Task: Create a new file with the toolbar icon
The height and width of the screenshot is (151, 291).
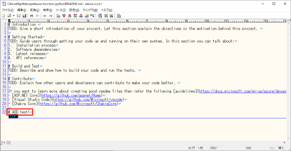Action: coord(3,16)
